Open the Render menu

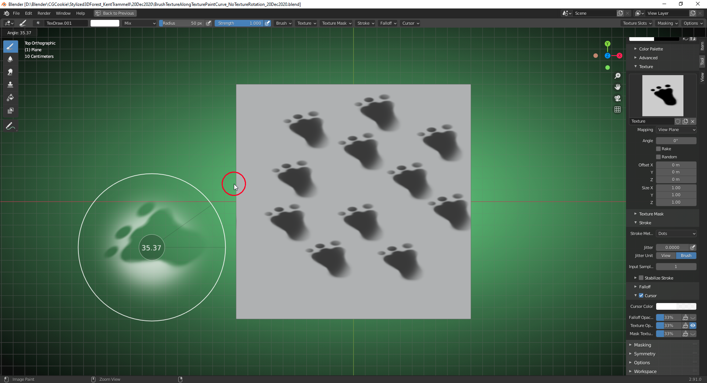tap(44, 13)
